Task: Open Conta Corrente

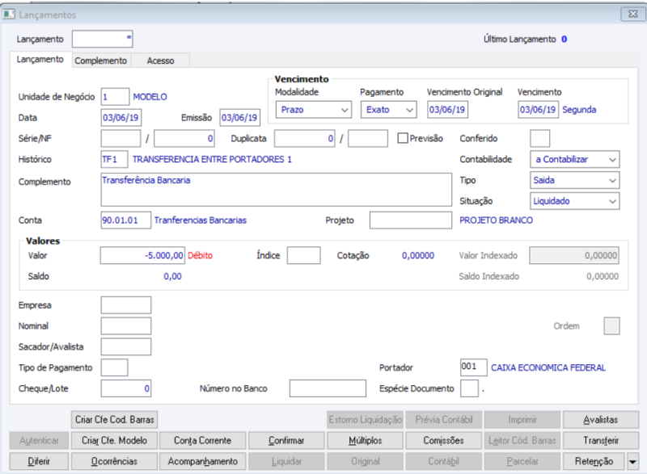Action: point(203,441)
